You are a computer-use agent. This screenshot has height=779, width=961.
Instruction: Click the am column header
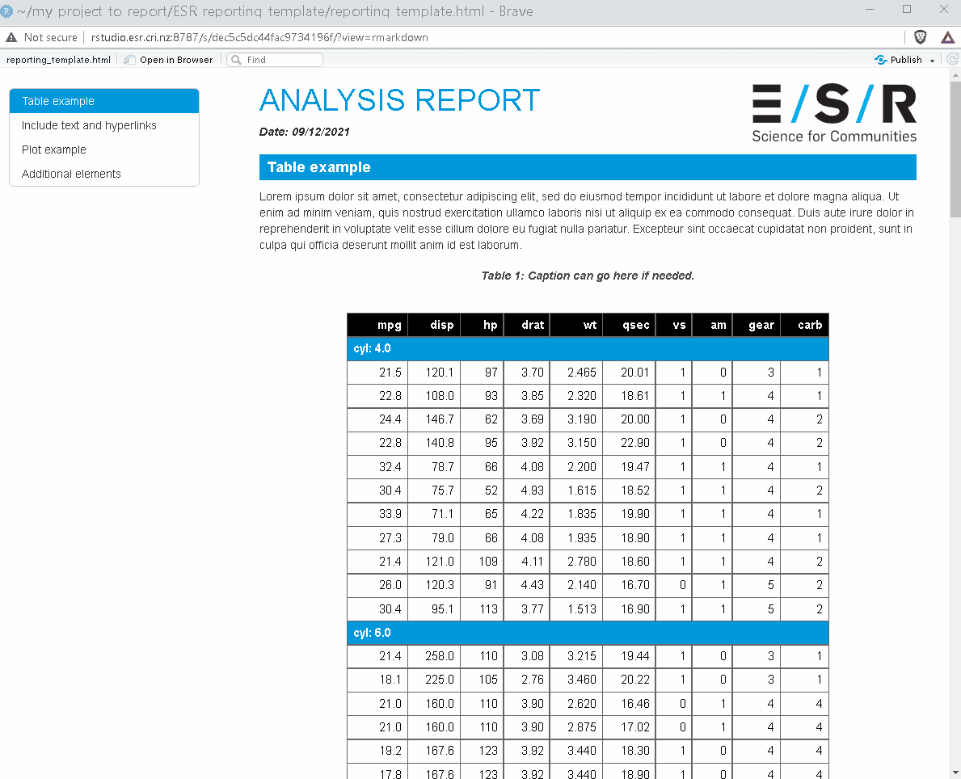coord(713,325)
